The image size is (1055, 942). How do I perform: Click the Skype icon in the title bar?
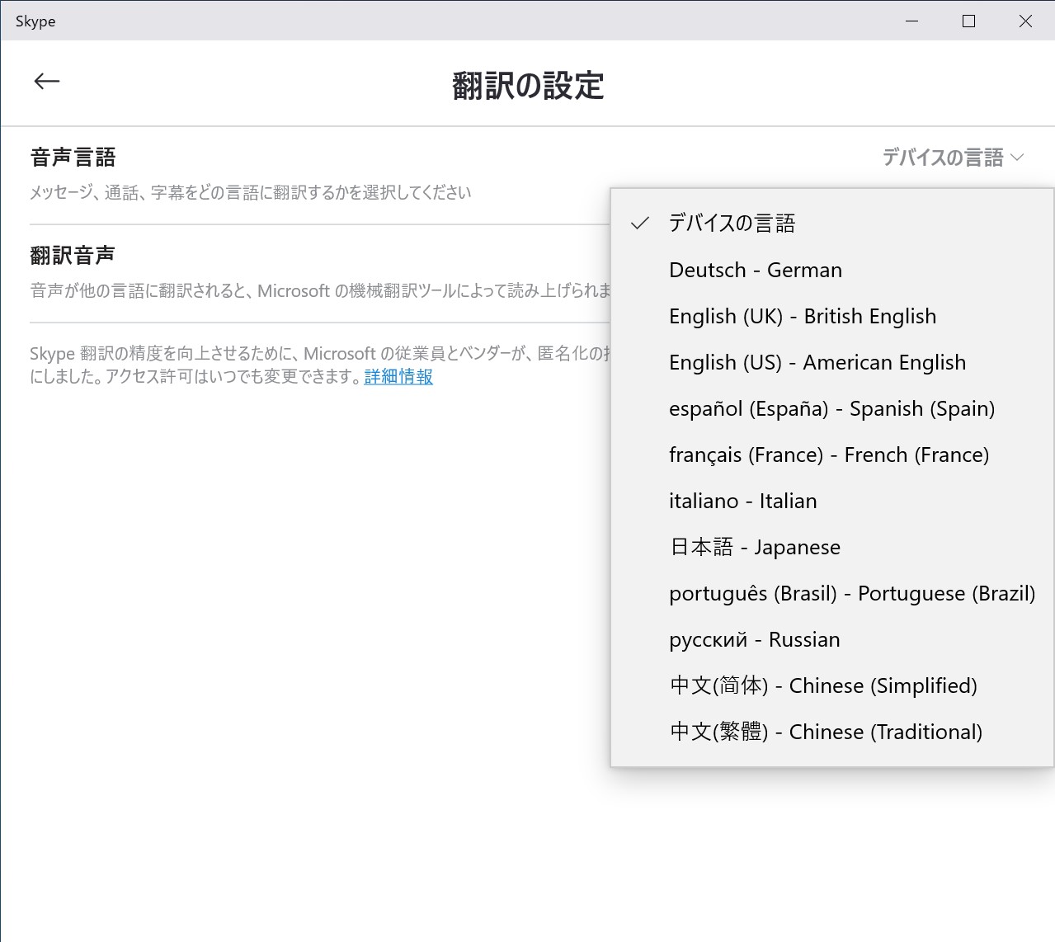36,21
